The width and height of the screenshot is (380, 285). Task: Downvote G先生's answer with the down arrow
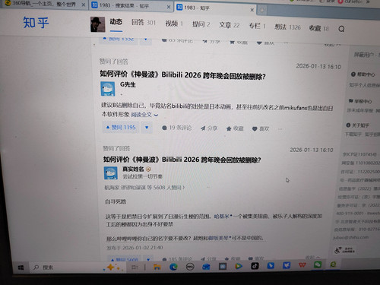pyautogui.click(x=147, y=128)
